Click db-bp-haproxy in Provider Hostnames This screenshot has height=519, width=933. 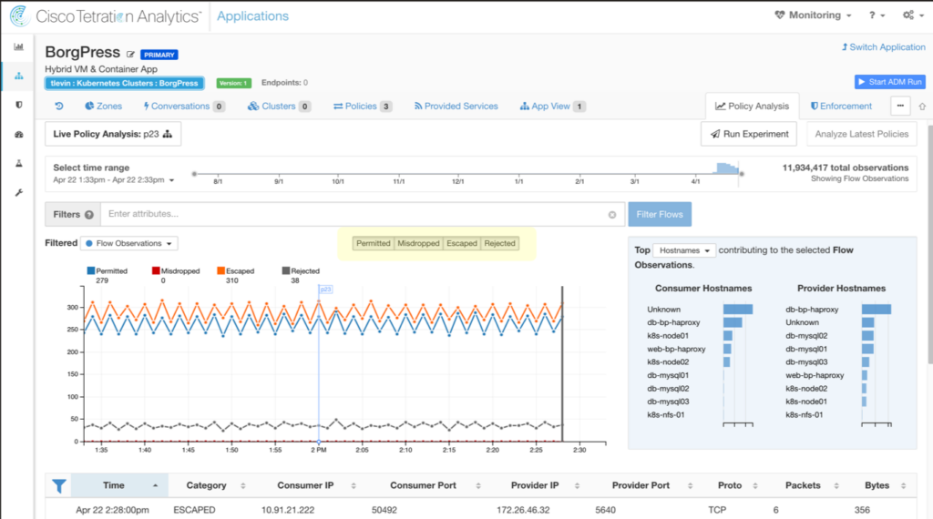pyautogui.click(x=812, y=310)
